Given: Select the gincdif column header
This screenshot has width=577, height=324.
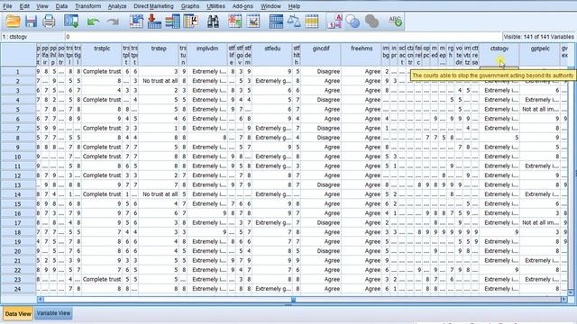Looking at the screenshot, I should tap(321, 55).
